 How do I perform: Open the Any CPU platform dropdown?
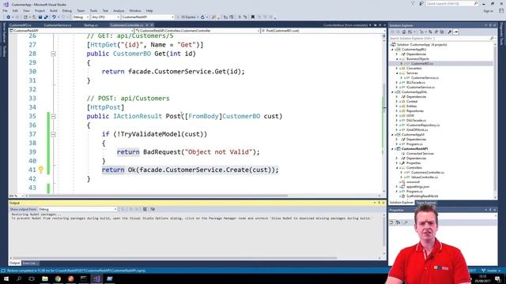click(105, 17)
